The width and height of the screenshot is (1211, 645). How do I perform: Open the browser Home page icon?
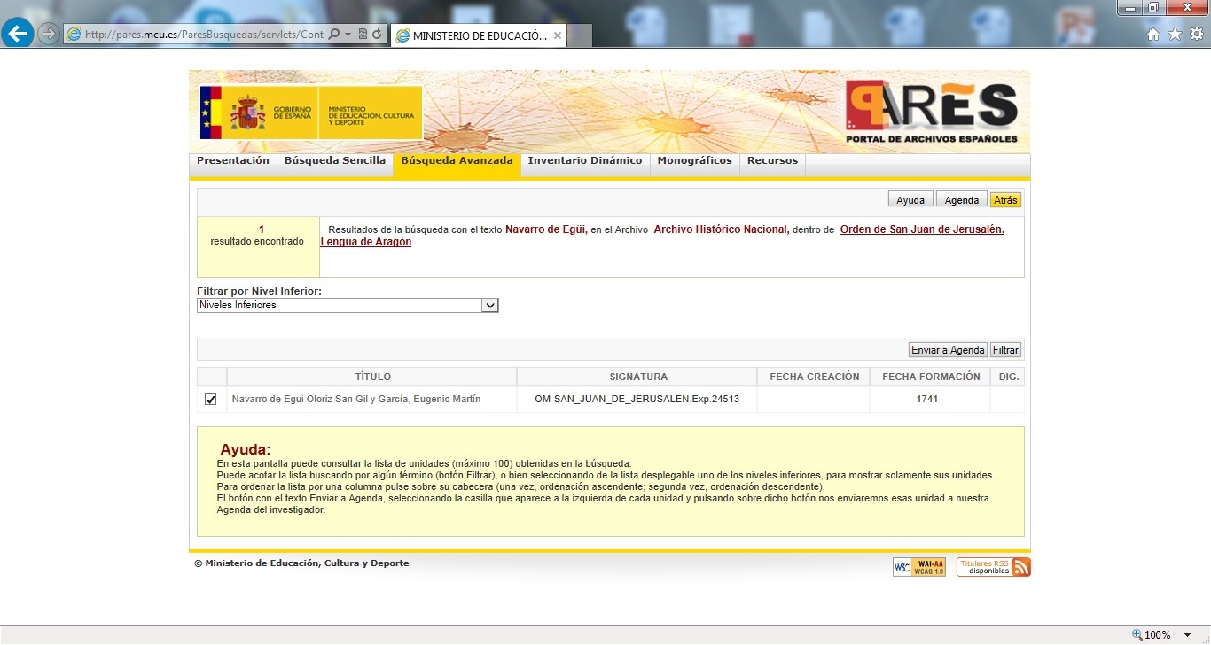click(1153, 35)
